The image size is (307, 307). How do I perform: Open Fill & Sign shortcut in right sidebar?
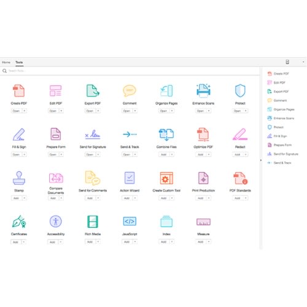[277, 136]
